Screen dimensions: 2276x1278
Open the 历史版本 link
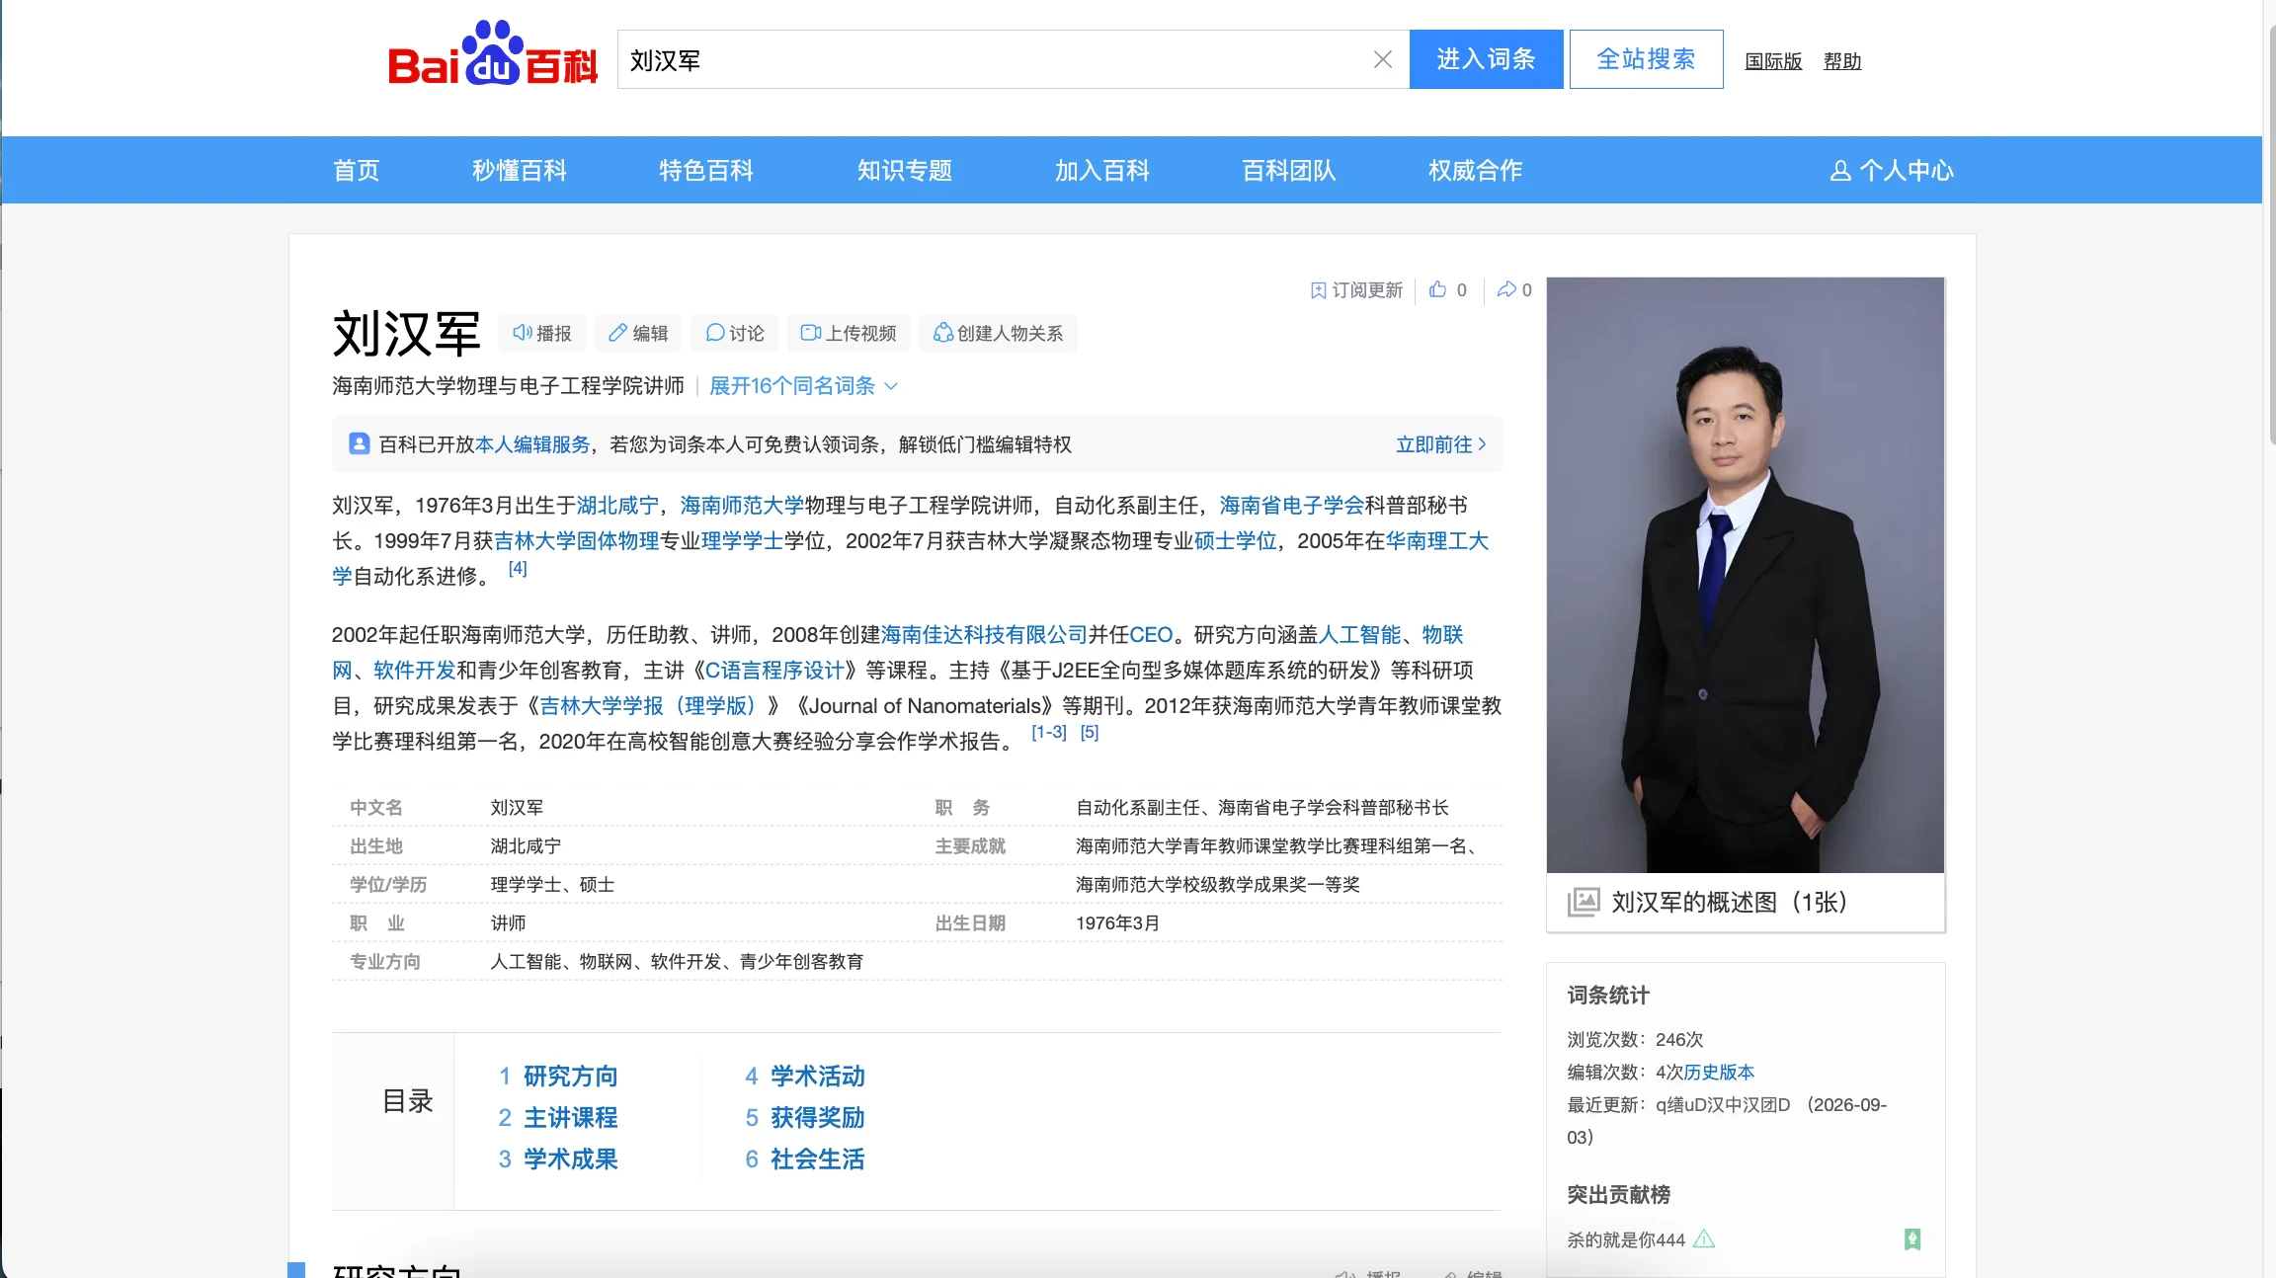coord(1719,1073)
